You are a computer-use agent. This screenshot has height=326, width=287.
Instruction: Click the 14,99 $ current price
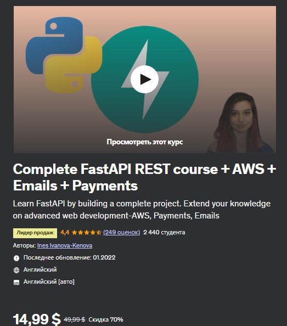[x=37, y=319]
